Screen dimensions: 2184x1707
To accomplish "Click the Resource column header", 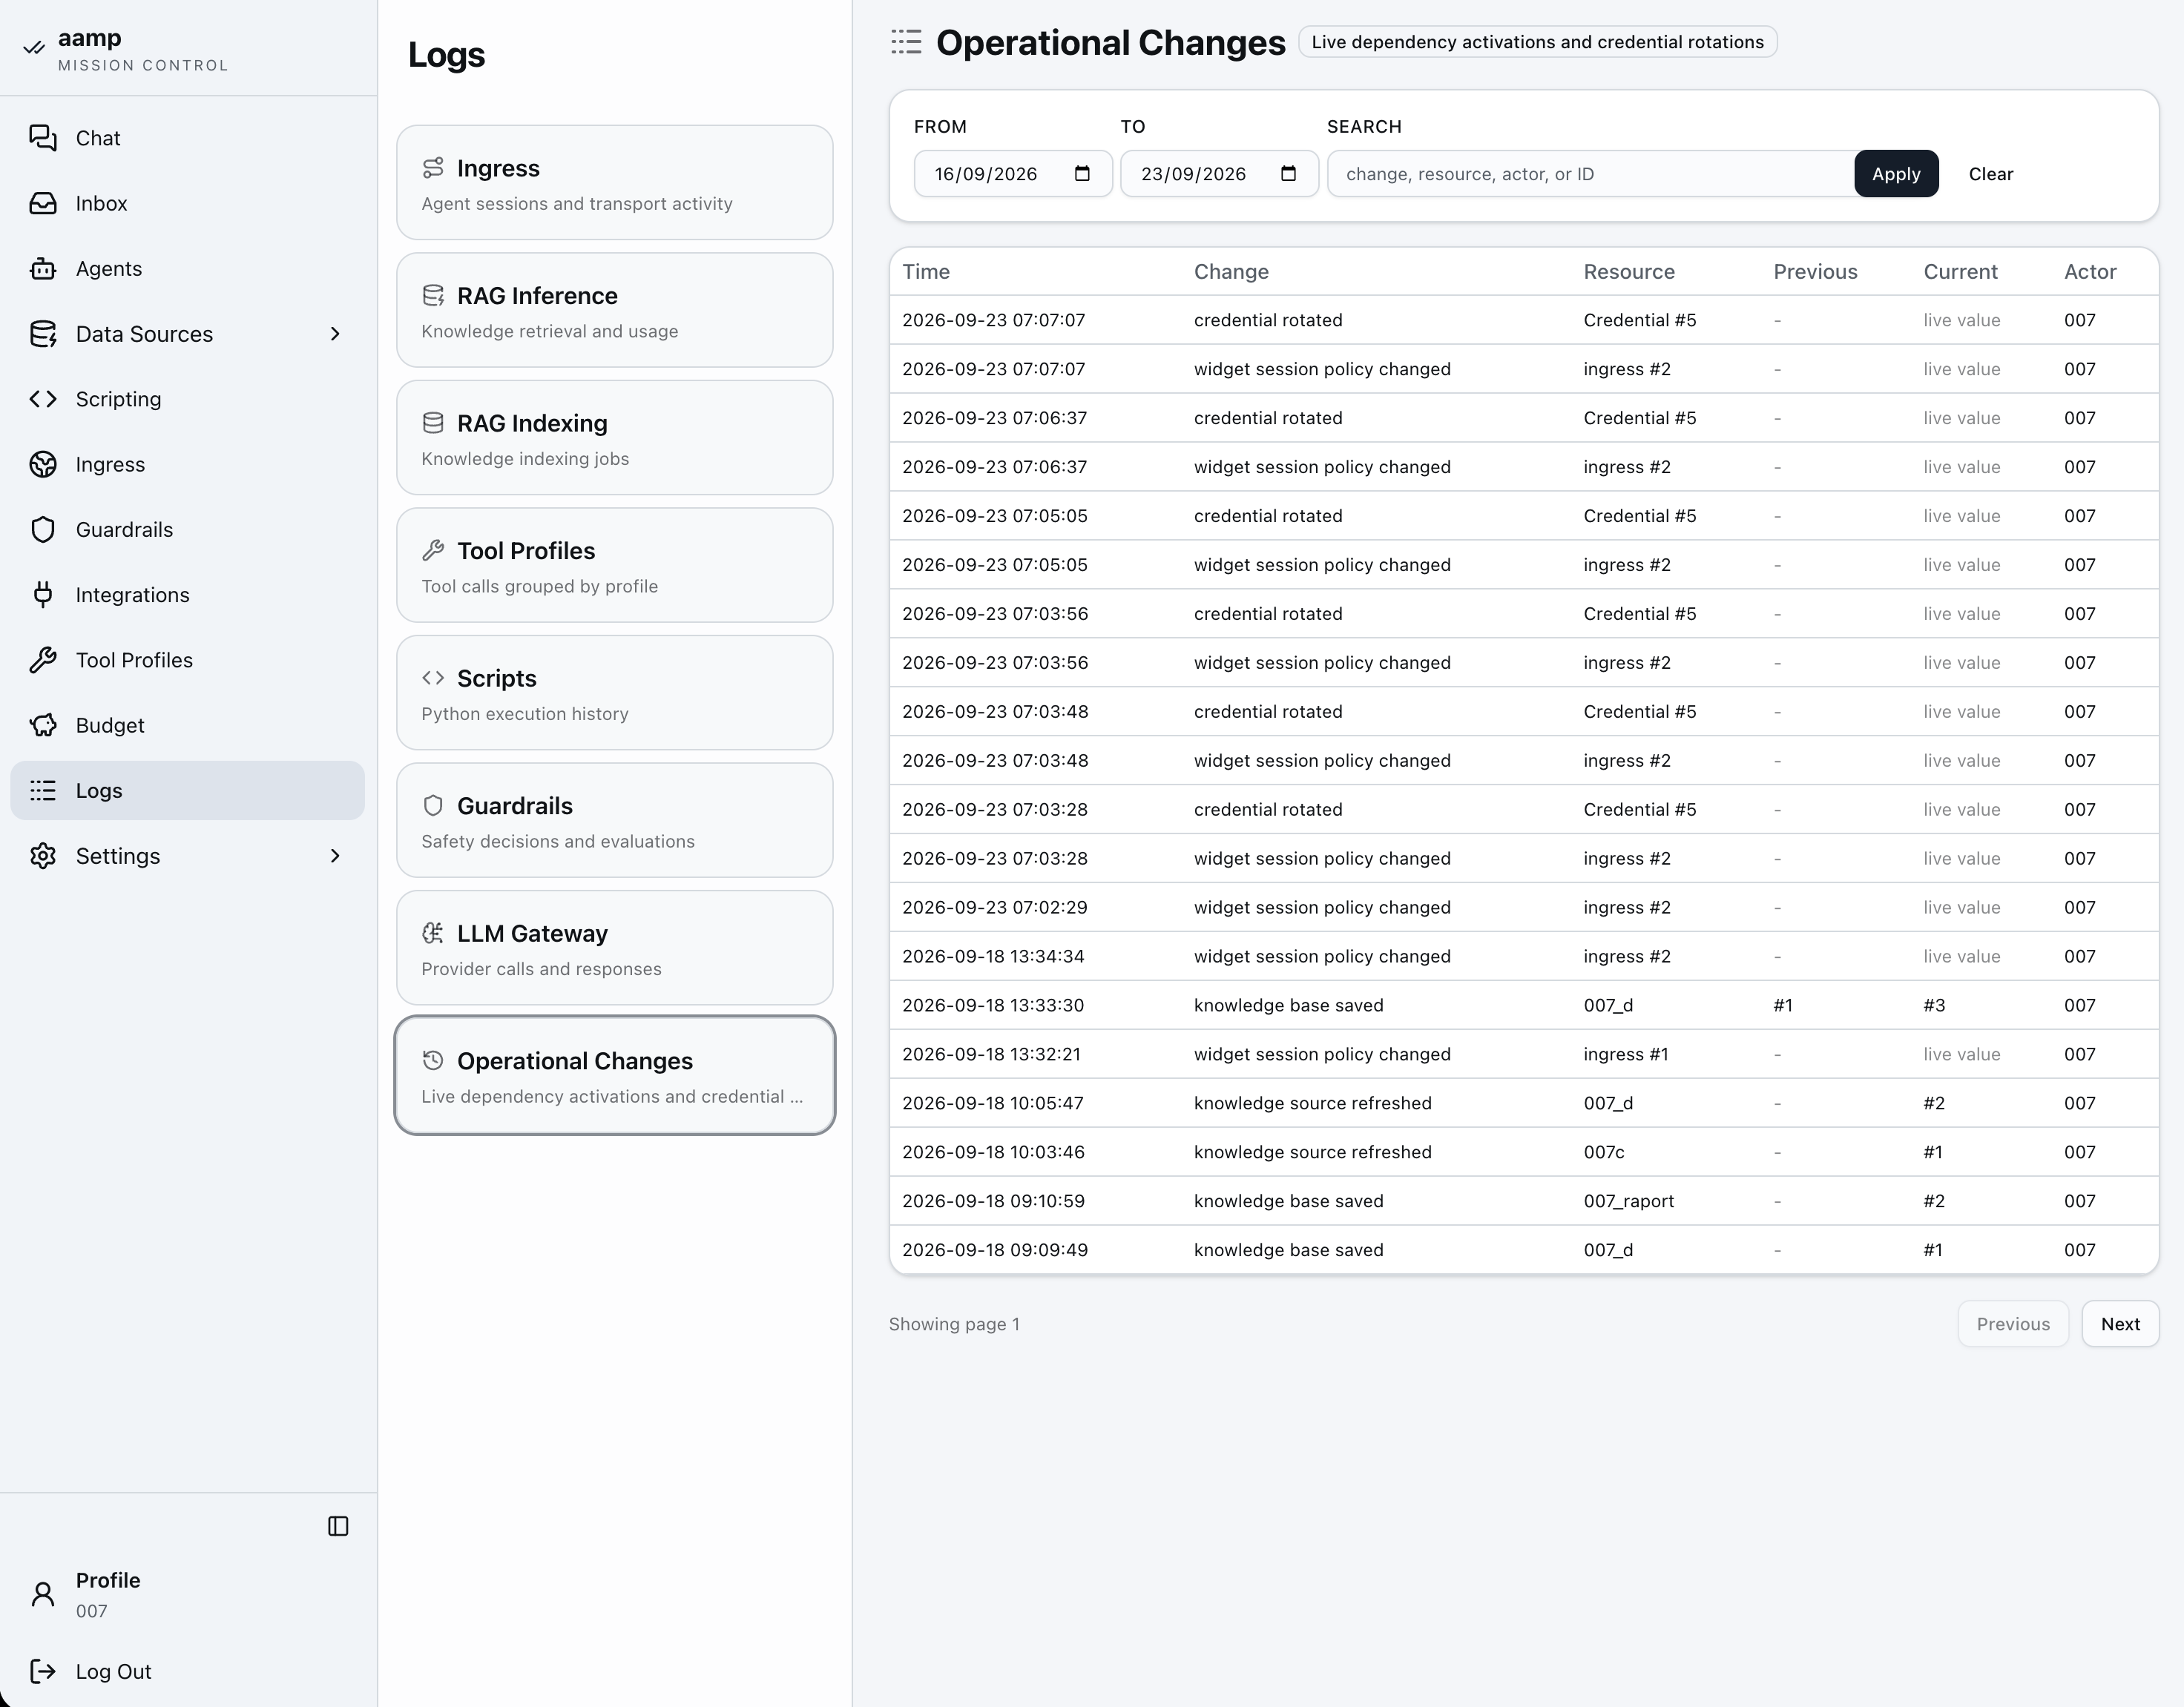I will pos(1629,272).
